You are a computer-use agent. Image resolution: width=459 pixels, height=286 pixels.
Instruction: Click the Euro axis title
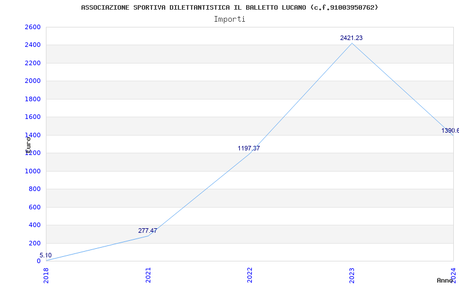(x=28, y=145)
